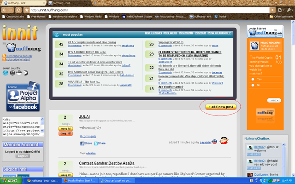
Task: Click the i serve nuffnang ads badge
Action: tap(265, 31)
